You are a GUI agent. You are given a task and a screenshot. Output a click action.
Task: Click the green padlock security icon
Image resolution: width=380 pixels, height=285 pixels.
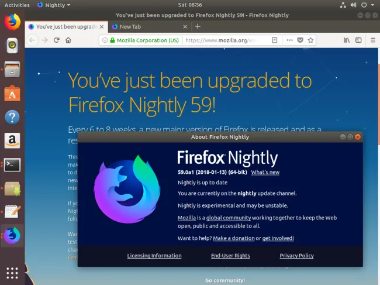pyautogui.click(x=112, y=40)
